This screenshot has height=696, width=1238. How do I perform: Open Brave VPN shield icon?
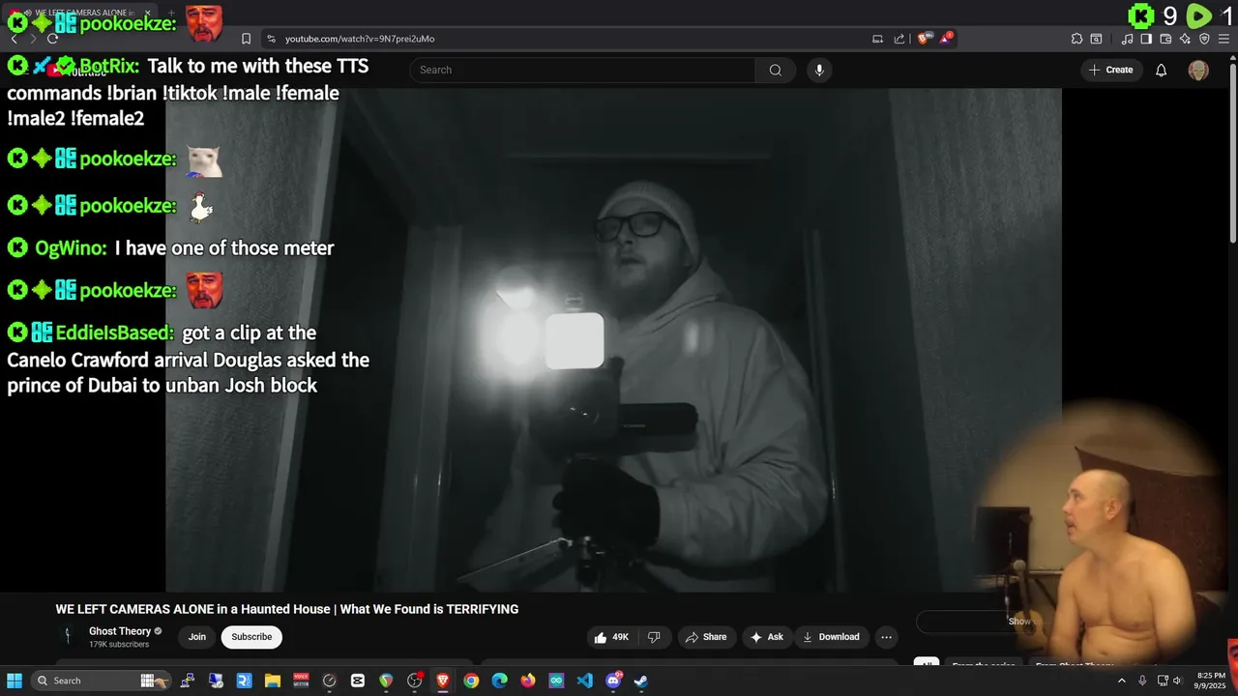[1204, 39]
